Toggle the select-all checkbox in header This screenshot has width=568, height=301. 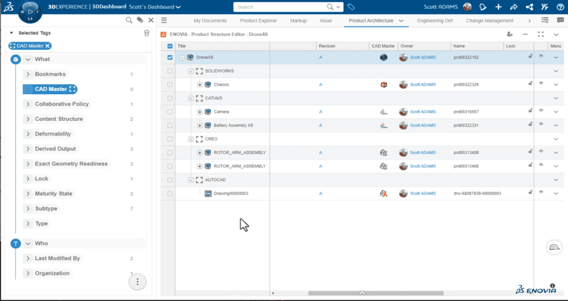[x=170, y=46]
